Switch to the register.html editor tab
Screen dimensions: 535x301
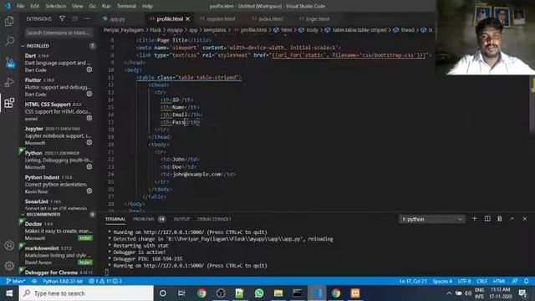(x=221, y=19)
